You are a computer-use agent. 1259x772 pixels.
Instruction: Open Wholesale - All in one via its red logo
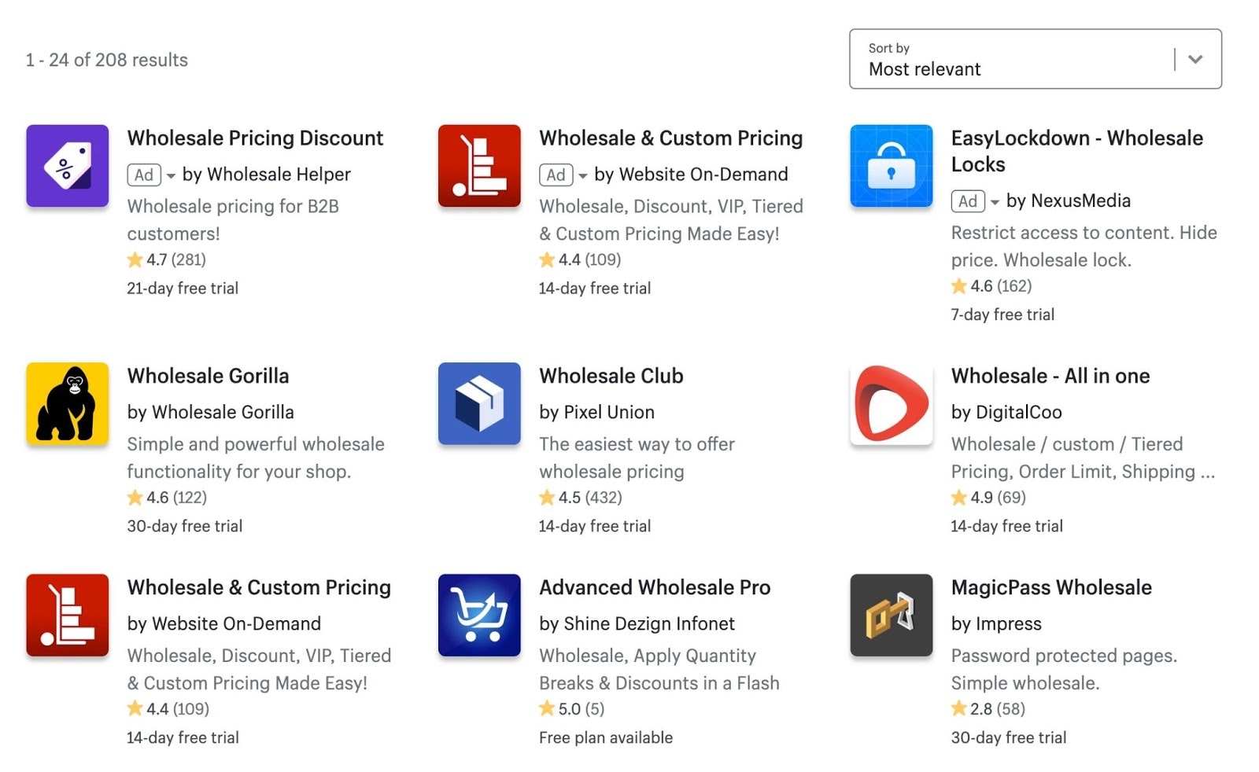coord(891,403)
